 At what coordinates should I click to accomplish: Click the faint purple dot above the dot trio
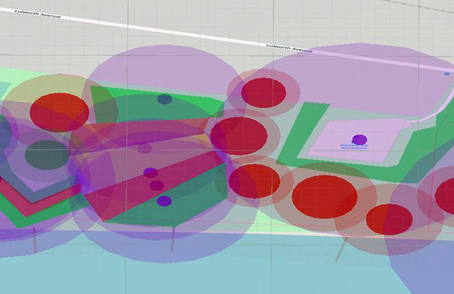point(144,148)
